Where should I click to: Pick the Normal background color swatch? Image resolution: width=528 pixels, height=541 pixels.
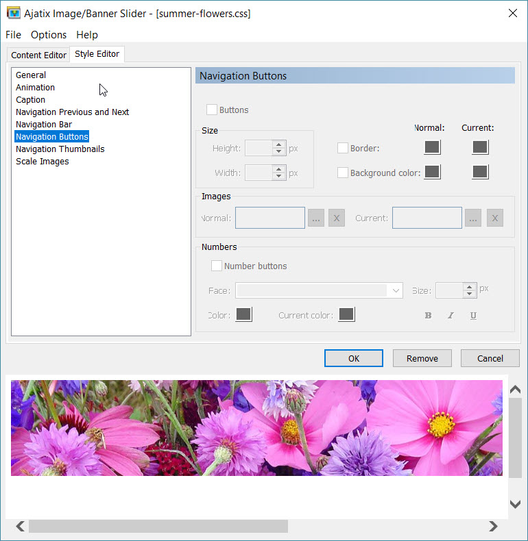(x=432, y=172)
